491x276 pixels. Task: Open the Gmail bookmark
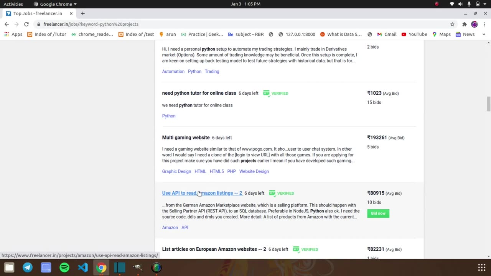(x=387, y=34)
